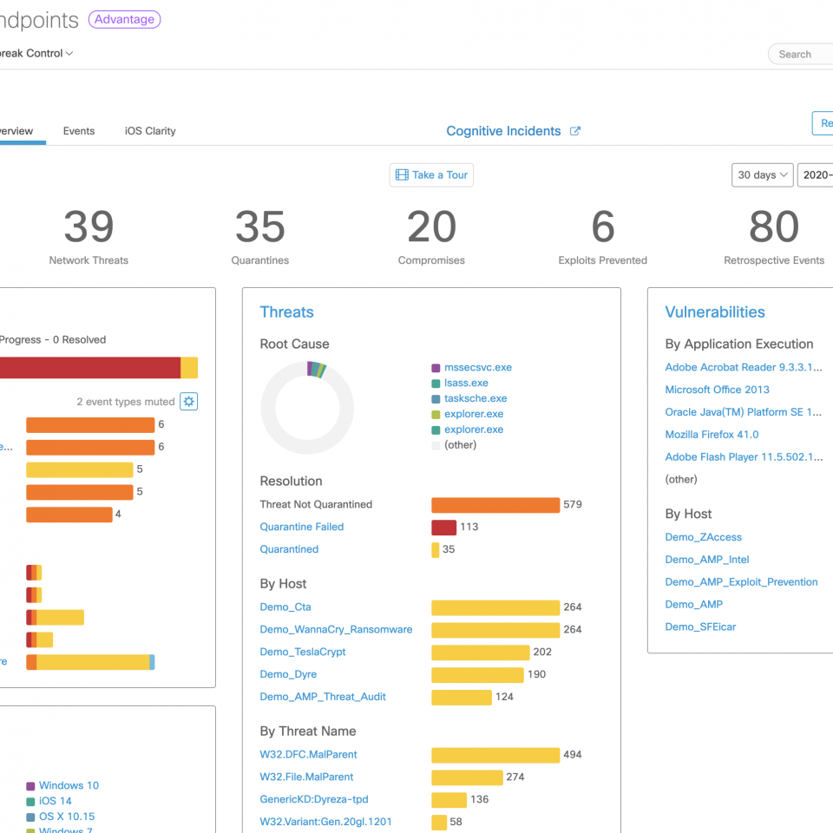The image size is (833, 833).
Task: Open the Quarantined resolution link
Action: click(x=289, y=549)
